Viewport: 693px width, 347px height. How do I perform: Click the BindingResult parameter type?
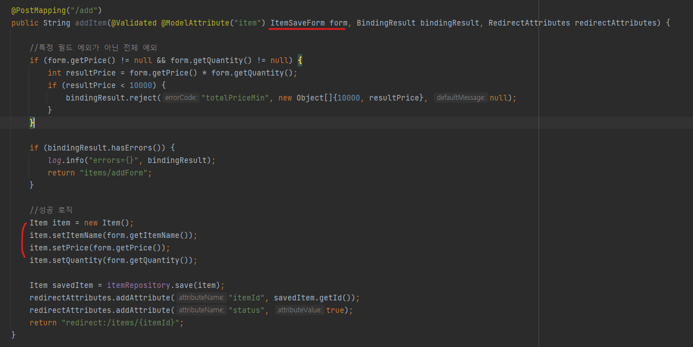tap(386, 23)
